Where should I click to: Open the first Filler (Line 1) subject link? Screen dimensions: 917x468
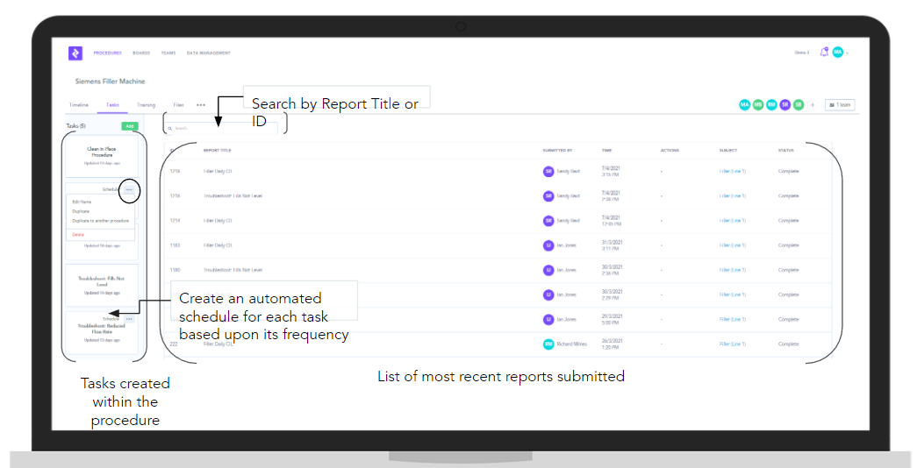(x=732, y=172)
